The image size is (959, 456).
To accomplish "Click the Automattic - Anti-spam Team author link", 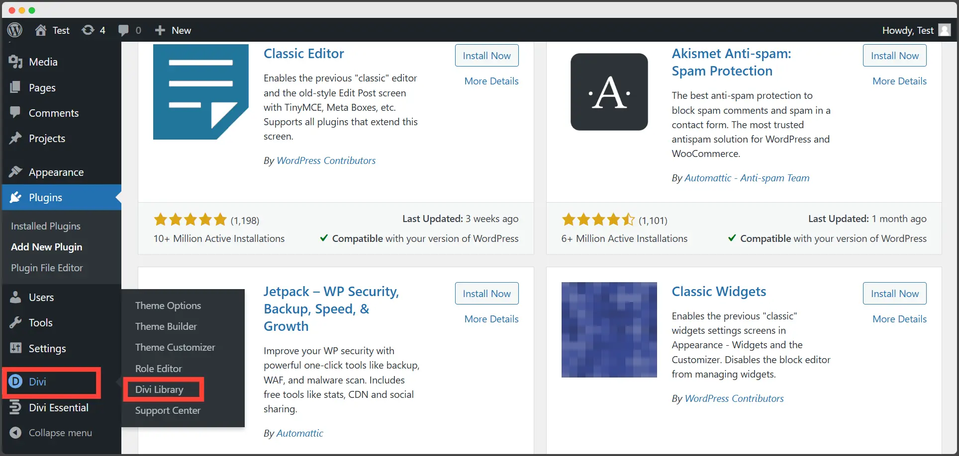I will click(747, 178).
